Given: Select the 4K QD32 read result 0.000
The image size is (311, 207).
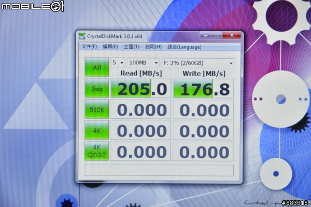Looking at the screenshot, I should click(x=140, y=151).
